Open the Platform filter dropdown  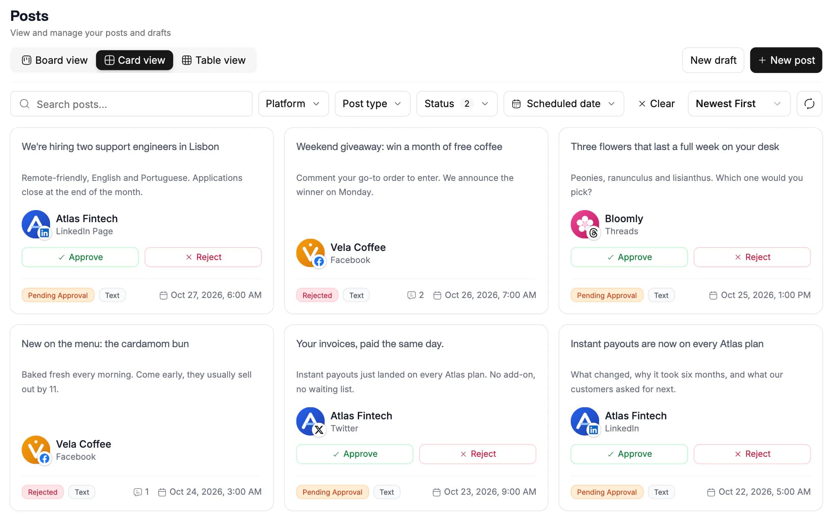tap(294, 104)
